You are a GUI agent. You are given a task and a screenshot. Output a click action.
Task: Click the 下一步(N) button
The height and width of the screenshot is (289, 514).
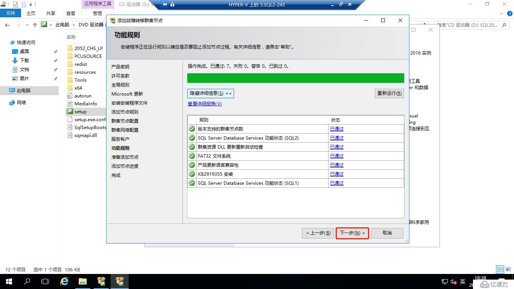tap(352, 233)
